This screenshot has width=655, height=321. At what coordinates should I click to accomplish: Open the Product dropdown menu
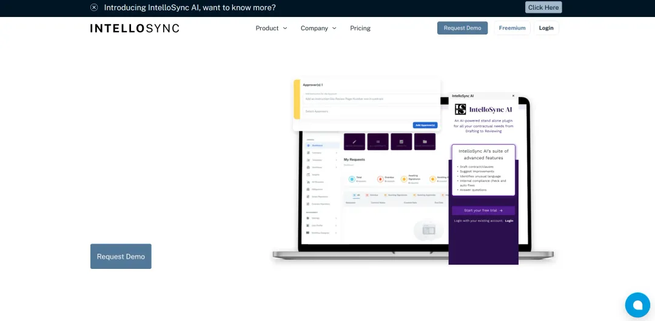[272, 28]
